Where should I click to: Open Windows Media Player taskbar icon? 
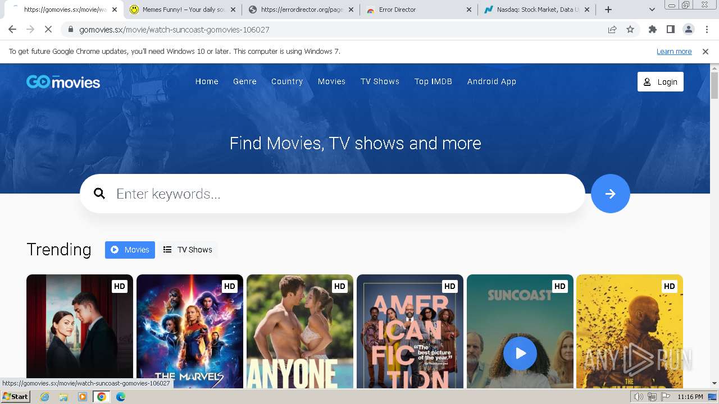(83, 397)
